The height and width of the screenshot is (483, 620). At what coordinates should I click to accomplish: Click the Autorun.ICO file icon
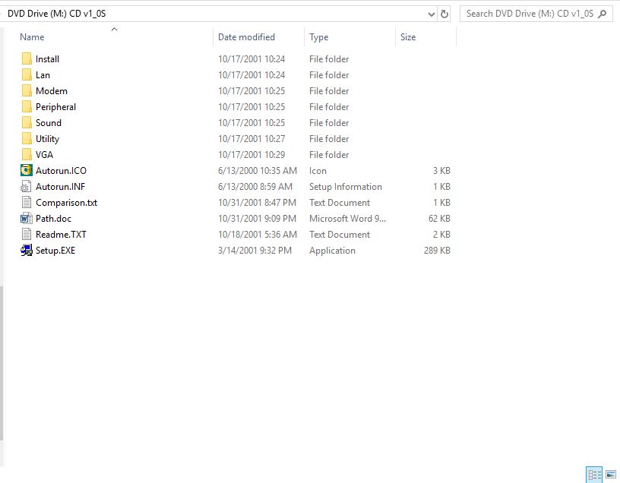click(x=27, y=171)
